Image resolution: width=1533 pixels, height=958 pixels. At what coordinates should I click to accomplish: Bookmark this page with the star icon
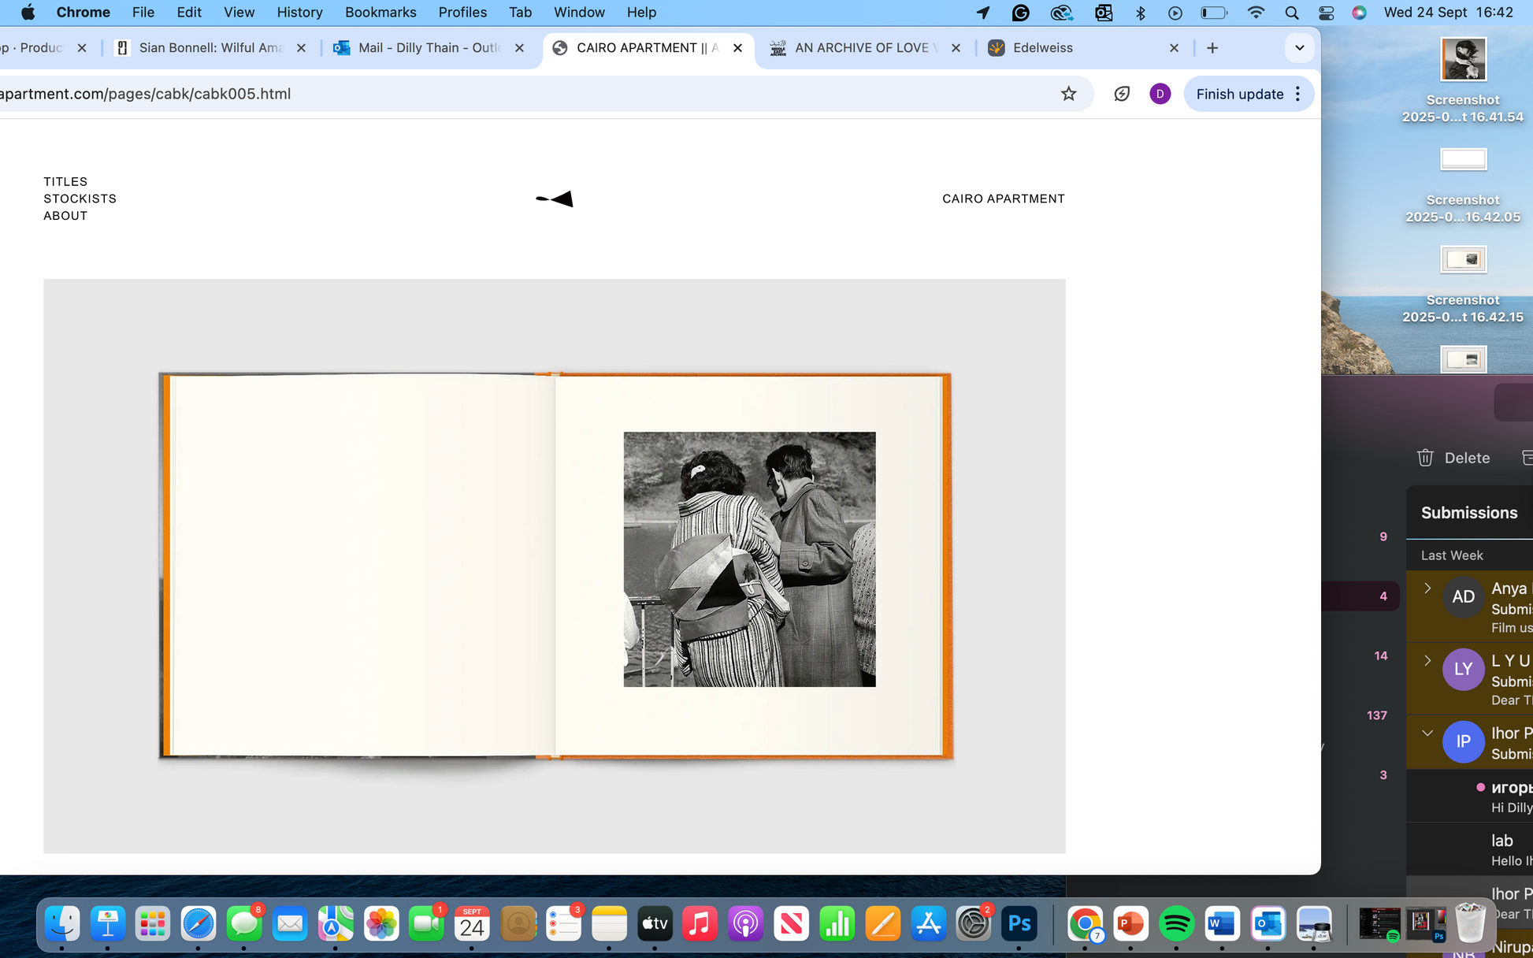coord(1068,94)
